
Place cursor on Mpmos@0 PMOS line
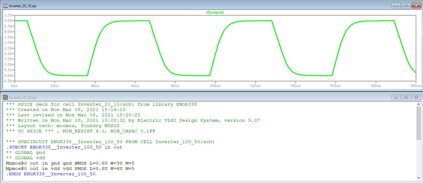(70, 169)
